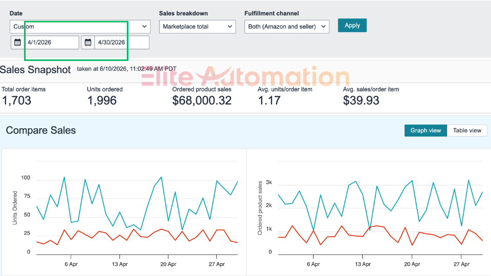Click the Units Ordered axis label
Viewport: 491px width, 276px height.
point(15,208)
